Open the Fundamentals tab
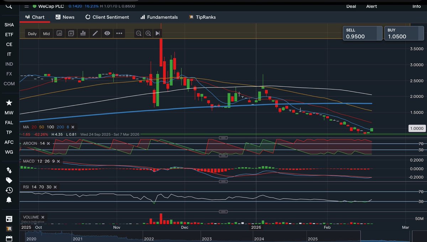Viewport: 427px width, 242px height. point(159,17)
